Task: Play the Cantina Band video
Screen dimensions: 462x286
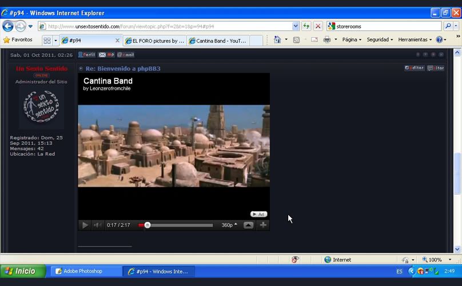Action: tap(85, 225)
